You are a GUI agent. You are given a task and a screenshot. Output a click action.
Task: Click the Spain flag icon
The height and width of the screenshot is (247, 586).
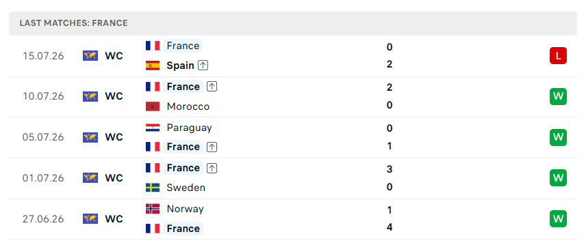click(153, 66)
